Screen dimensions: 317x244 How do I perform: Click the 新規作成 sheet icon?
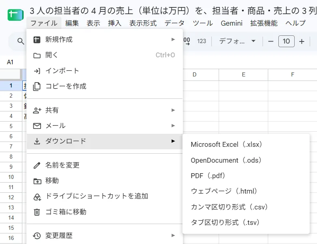point(37,40)
